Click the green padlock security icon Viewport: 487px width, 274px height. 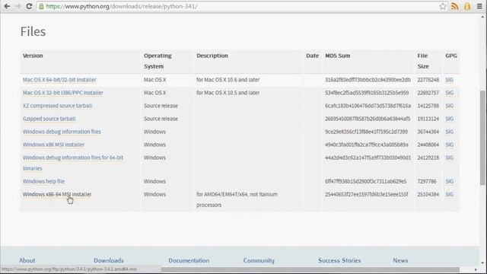(41, 6)
